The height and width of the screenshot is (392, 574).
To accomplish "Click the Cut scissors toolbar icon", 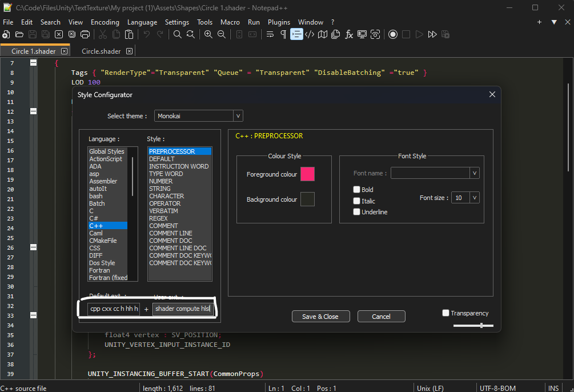I will tap(103, 34).
